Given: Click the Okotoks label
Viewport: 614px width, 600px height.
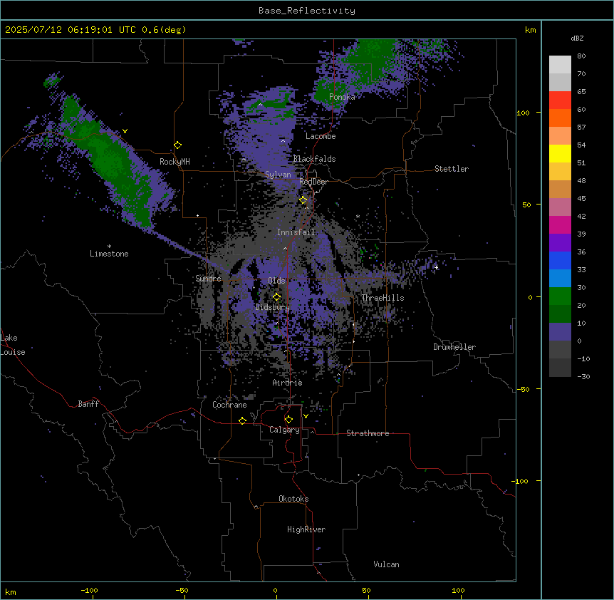Looking at the screenshot, I should [293, 499].
